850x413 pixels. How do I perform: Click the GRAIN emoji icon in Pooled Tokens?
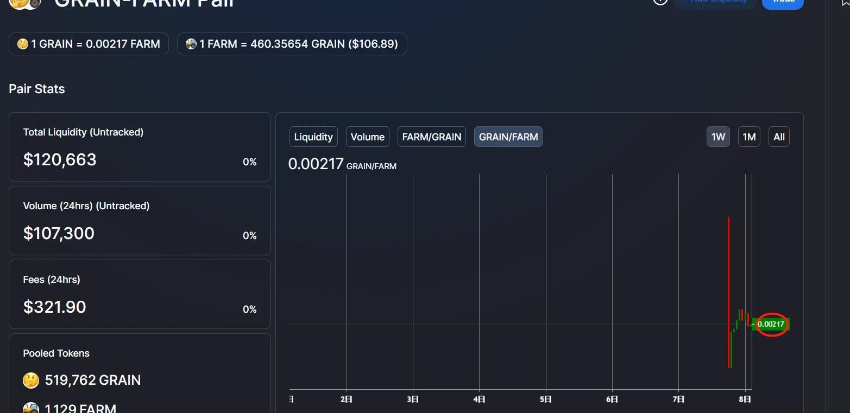31,380
